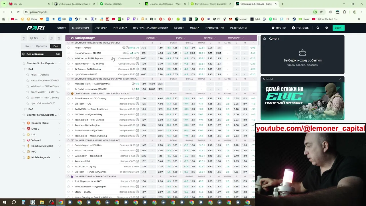Image resolution: width=366 pixels, height=206 pixels.
Task: Open the Лотереи menu item
Action: [x=101, y=28]
